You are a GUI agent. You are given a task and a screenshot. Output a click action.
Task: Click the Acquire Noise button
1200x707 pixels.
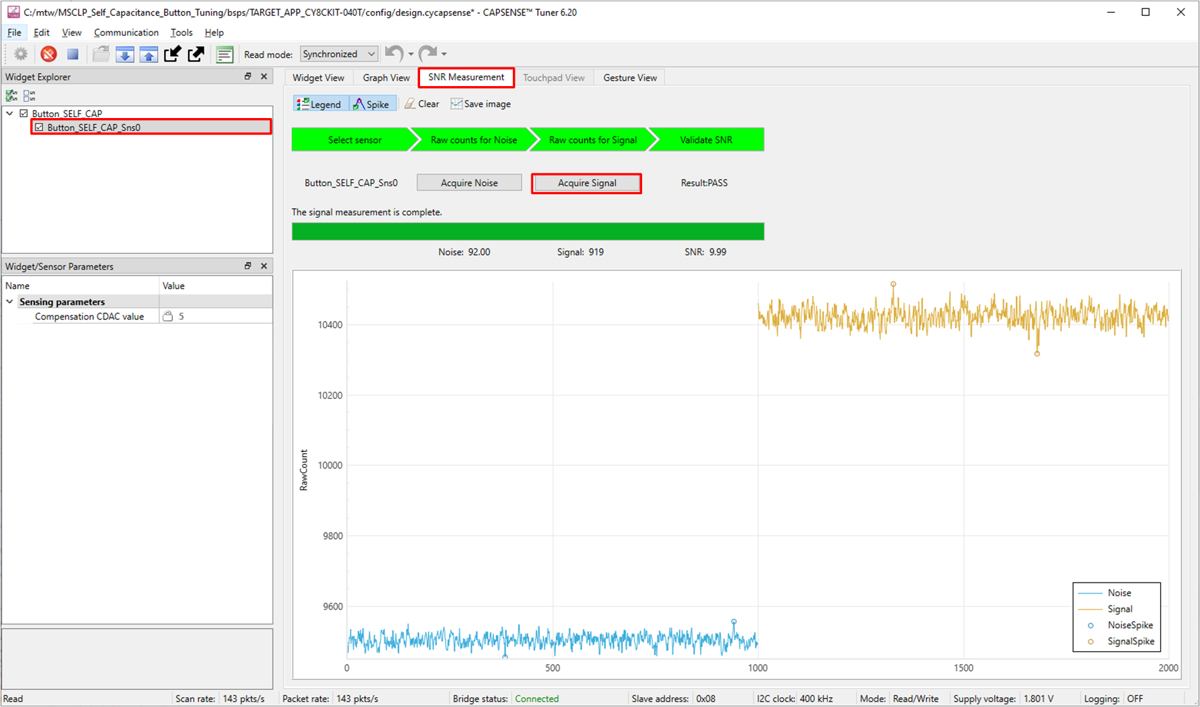pos(469,183)
